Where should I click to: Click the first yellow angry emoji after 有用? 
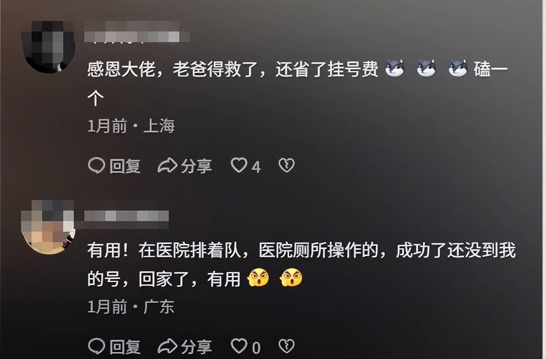(x=258, y=278)
